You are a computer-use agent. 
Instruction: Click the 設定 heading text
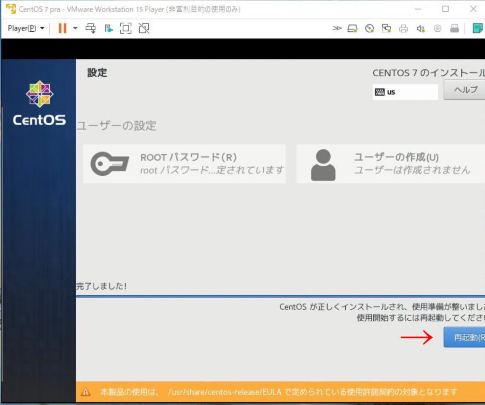pyautogui.click(x=97, y=72)
